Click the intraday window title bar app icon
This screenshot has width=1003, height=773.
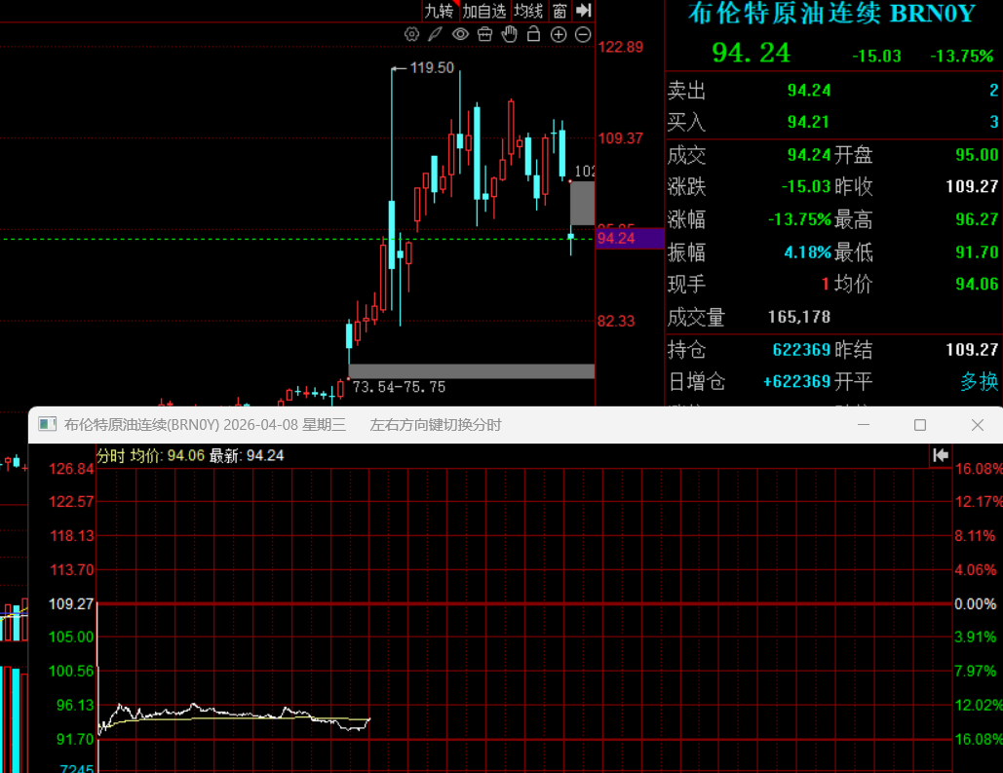pyautogui.click(x=48, y=424)
